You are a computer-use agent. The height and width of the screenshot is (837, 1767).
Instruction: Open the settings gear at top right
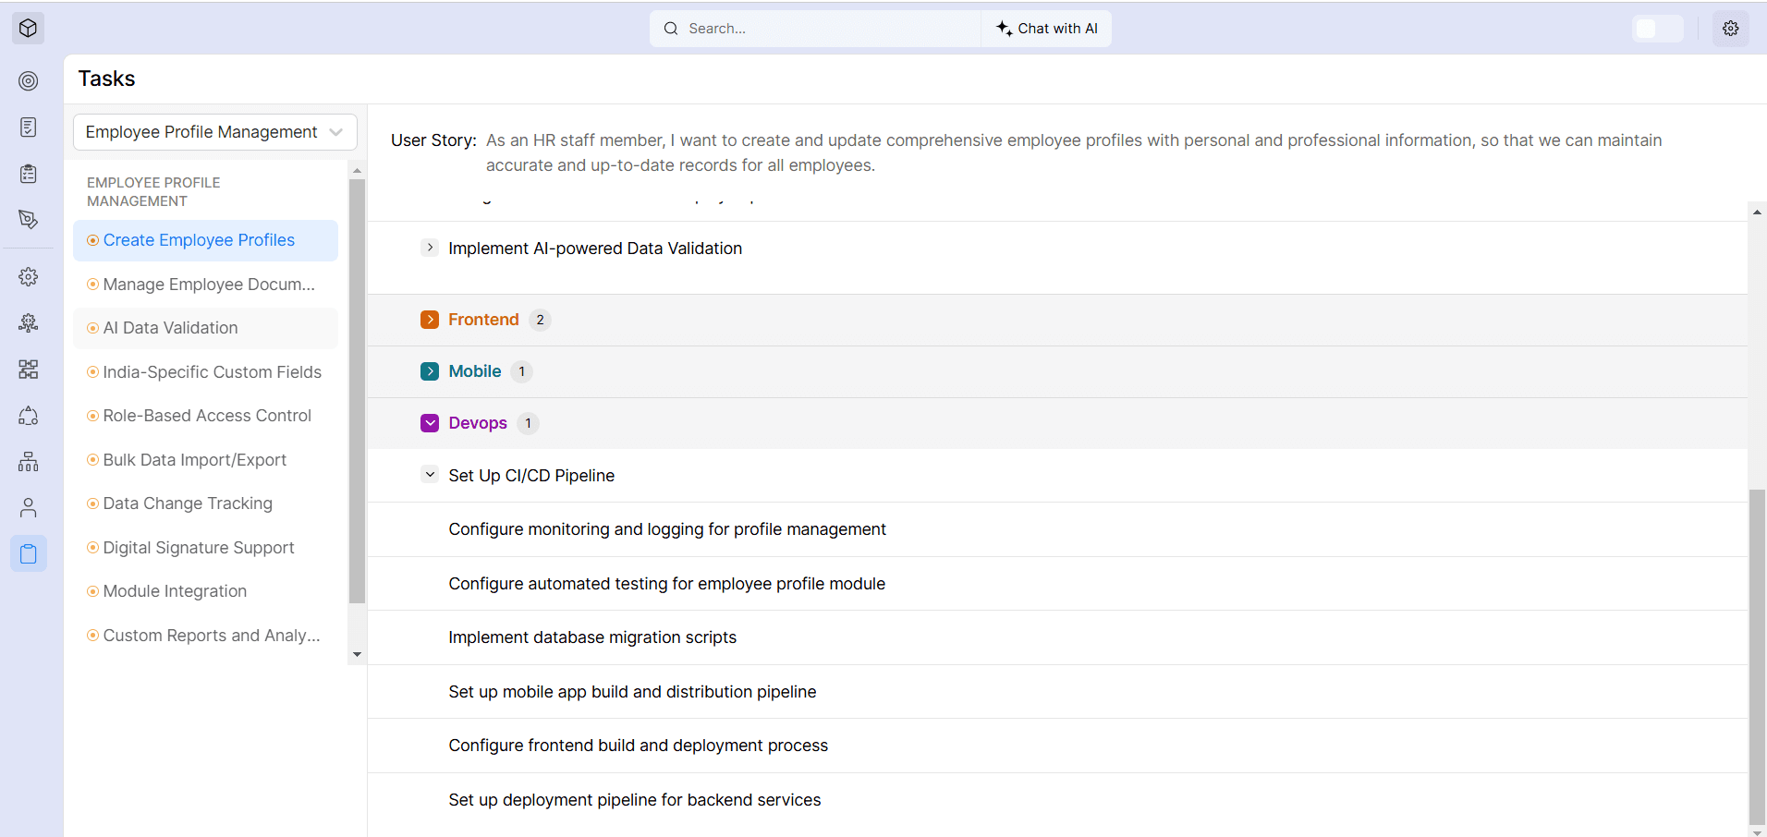coord(1731,28)
